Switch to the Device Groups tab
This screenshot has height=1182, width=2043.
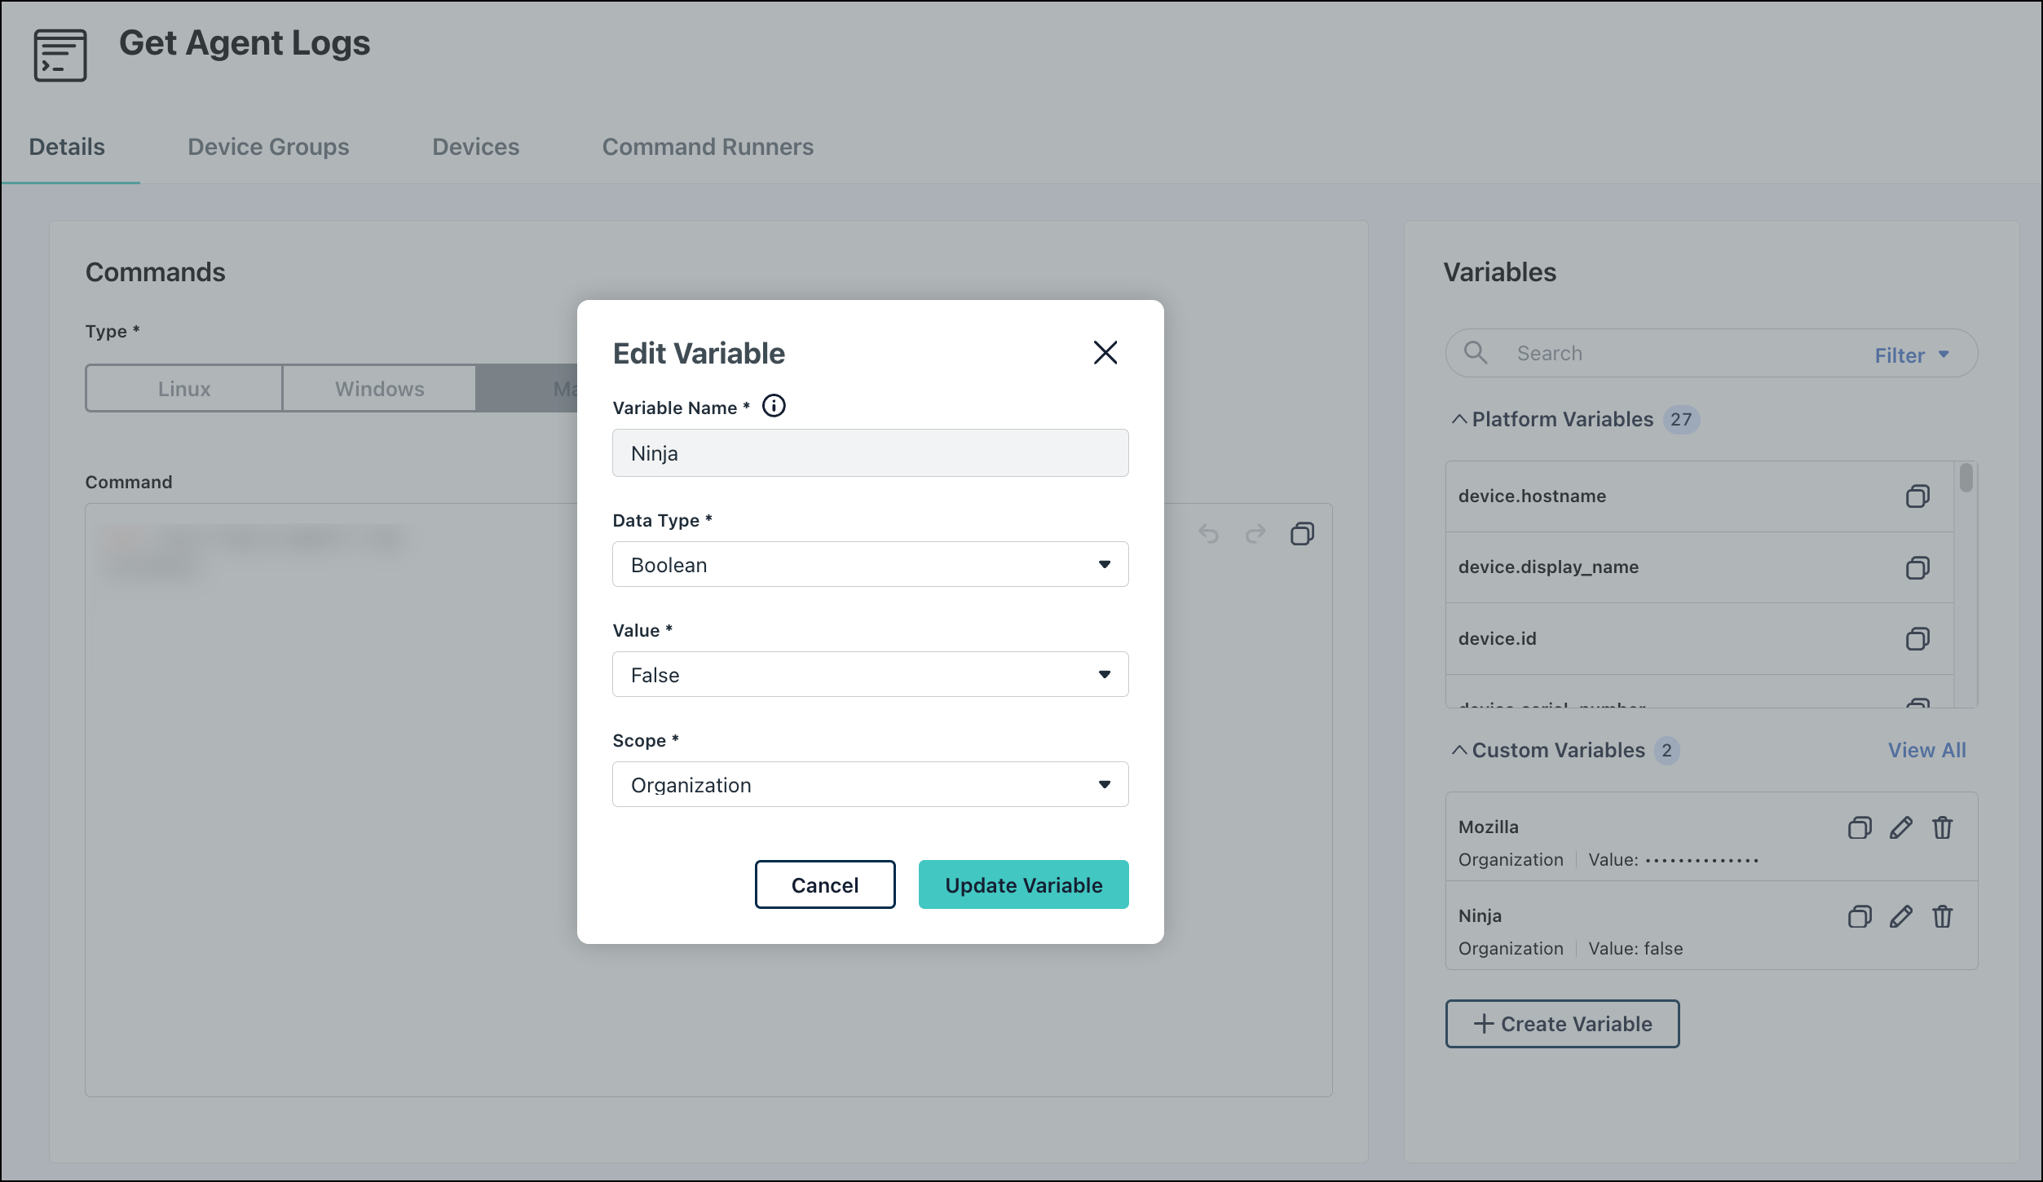[x=268, y=147]
